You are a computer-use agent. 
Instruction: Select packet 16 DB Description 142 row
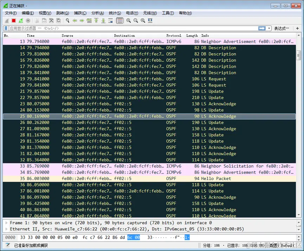point(149,60)
